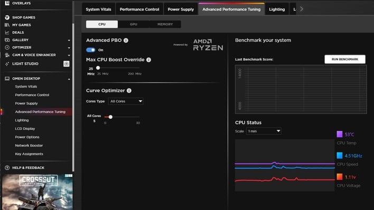Click the blue CPU Speed color swatch

point(340,156)
